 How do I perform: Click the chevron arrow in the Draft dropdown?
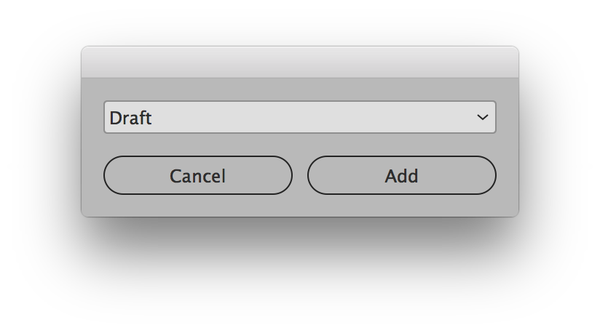(482, 117)
